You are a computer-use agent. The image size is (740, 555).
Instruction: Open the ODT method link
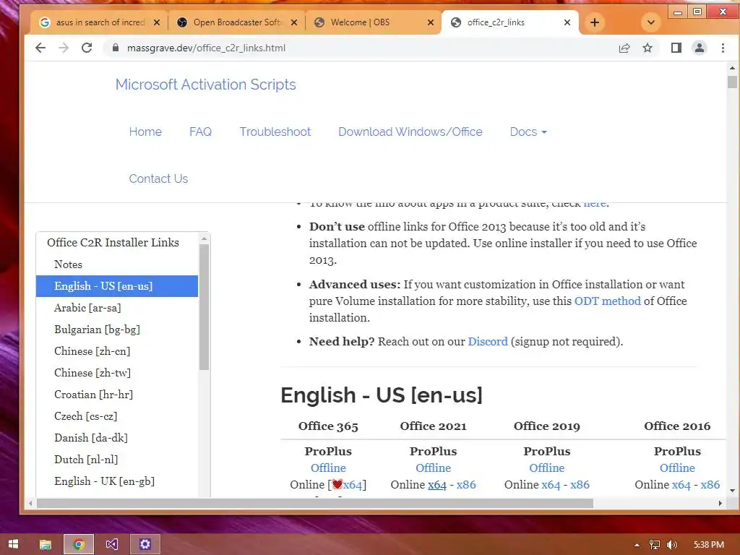tap(607, 301)
